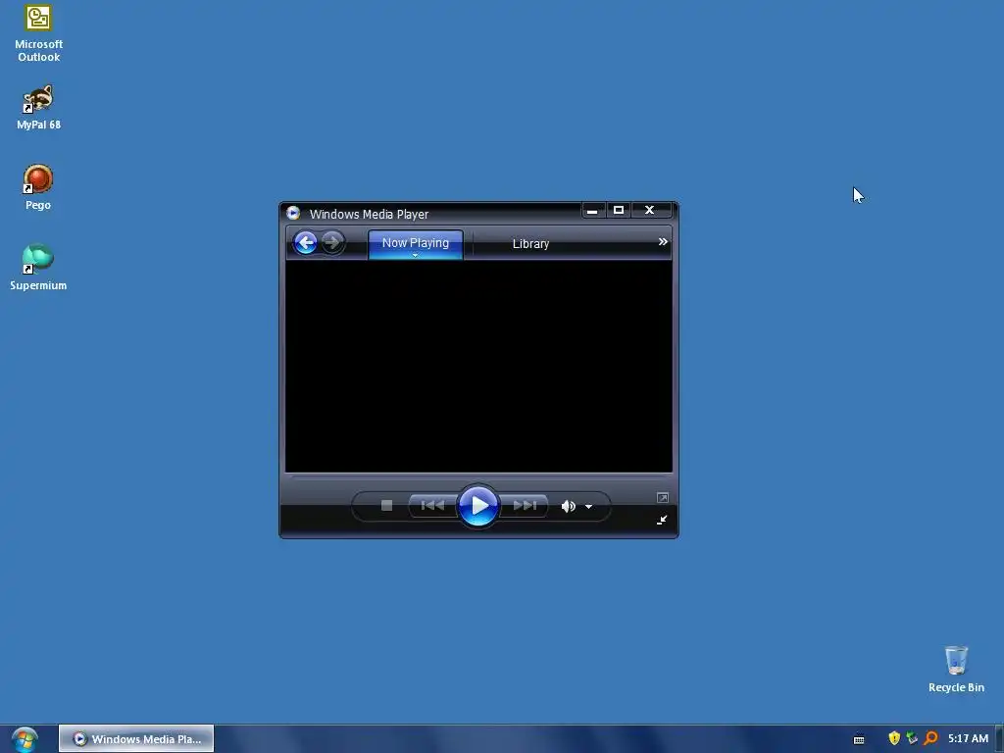
Task: Skip to the next track
Action: pyautogui.click(x=525, y=506)
